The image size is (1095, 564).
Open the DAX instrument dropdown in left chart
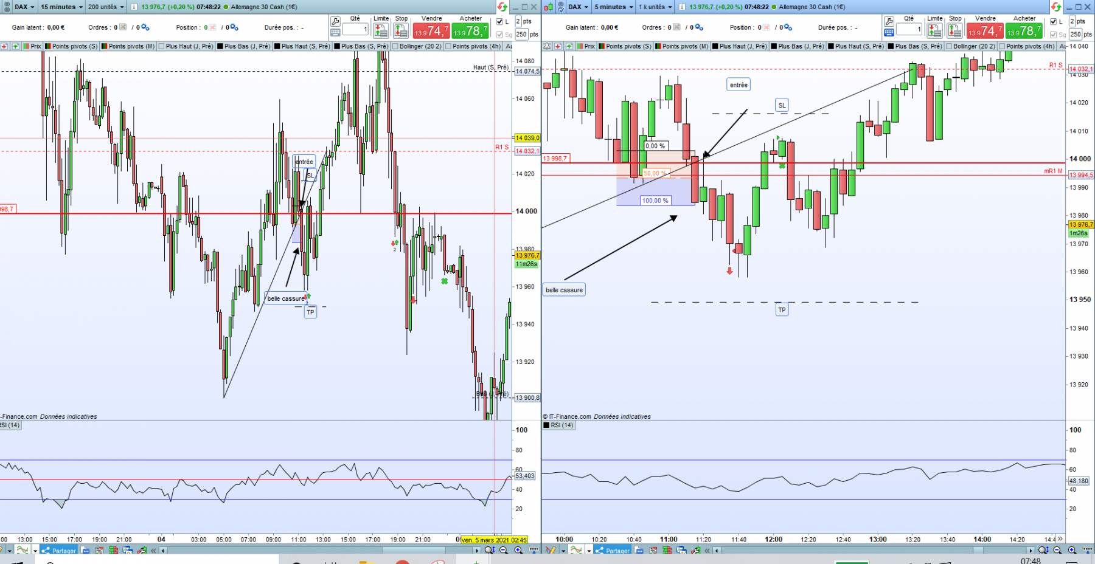click(x=24, y=7)
